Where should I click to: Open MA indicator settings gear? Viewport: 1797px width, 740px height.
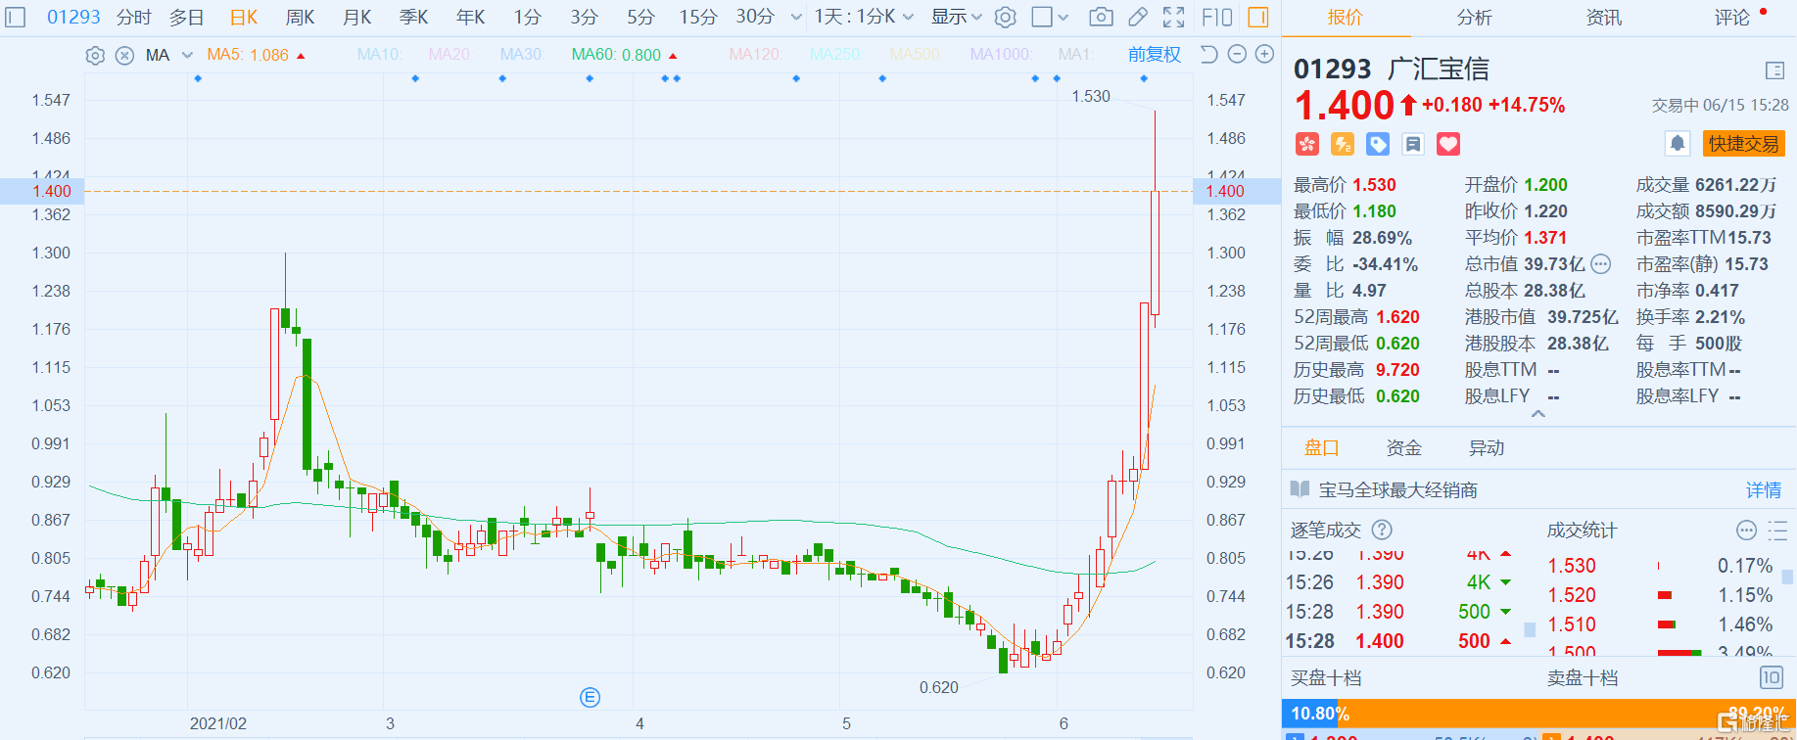tap(95, 56)
